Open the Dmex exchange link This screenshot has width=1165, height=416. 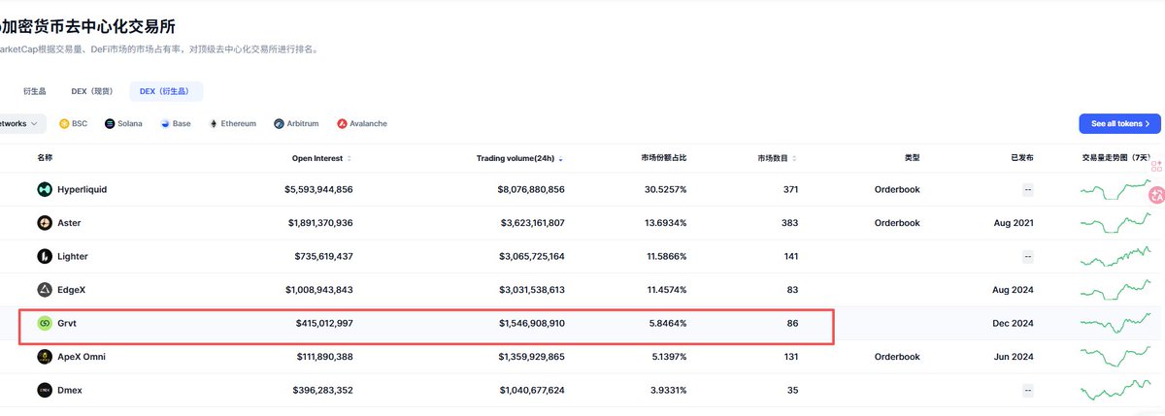pyautogui.click(x=70, y=390)
